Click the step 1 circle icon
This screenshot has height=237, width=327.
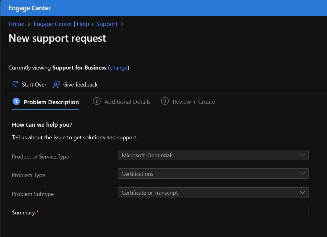tap(16, 101)
